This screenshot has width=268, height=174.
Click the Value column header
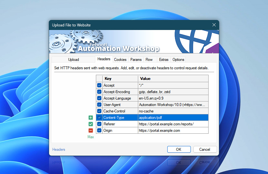pos(173,79)
